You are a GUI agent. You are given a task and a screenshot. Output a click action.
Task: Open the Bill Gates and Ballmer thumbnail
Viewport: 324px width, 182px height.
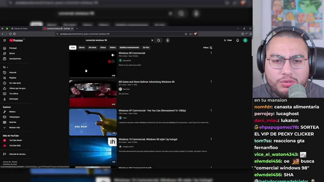pos(93,93)
